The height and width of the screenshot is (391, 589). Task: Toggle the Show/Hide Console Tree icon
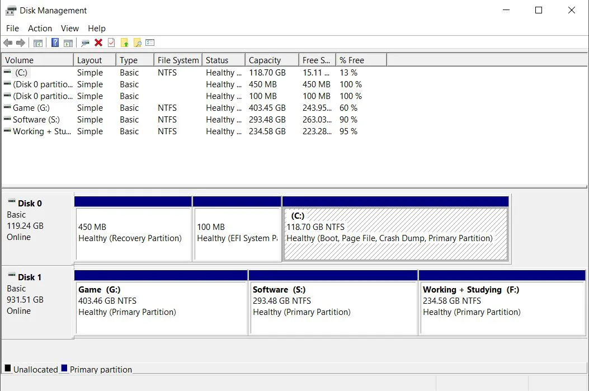(38, 43)
